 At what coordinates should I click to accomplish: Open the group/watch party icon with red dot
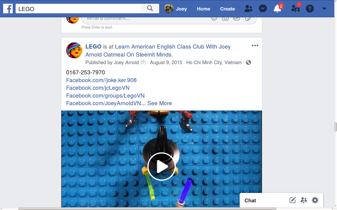click(x=295, y=9)
